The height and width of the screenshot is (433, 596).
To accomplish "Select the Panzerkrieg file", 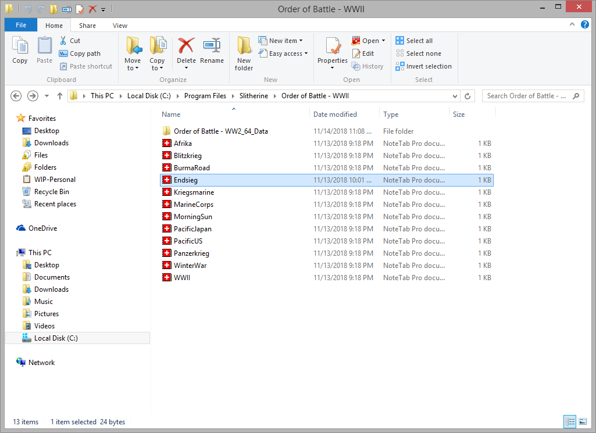I will point(191,253).
